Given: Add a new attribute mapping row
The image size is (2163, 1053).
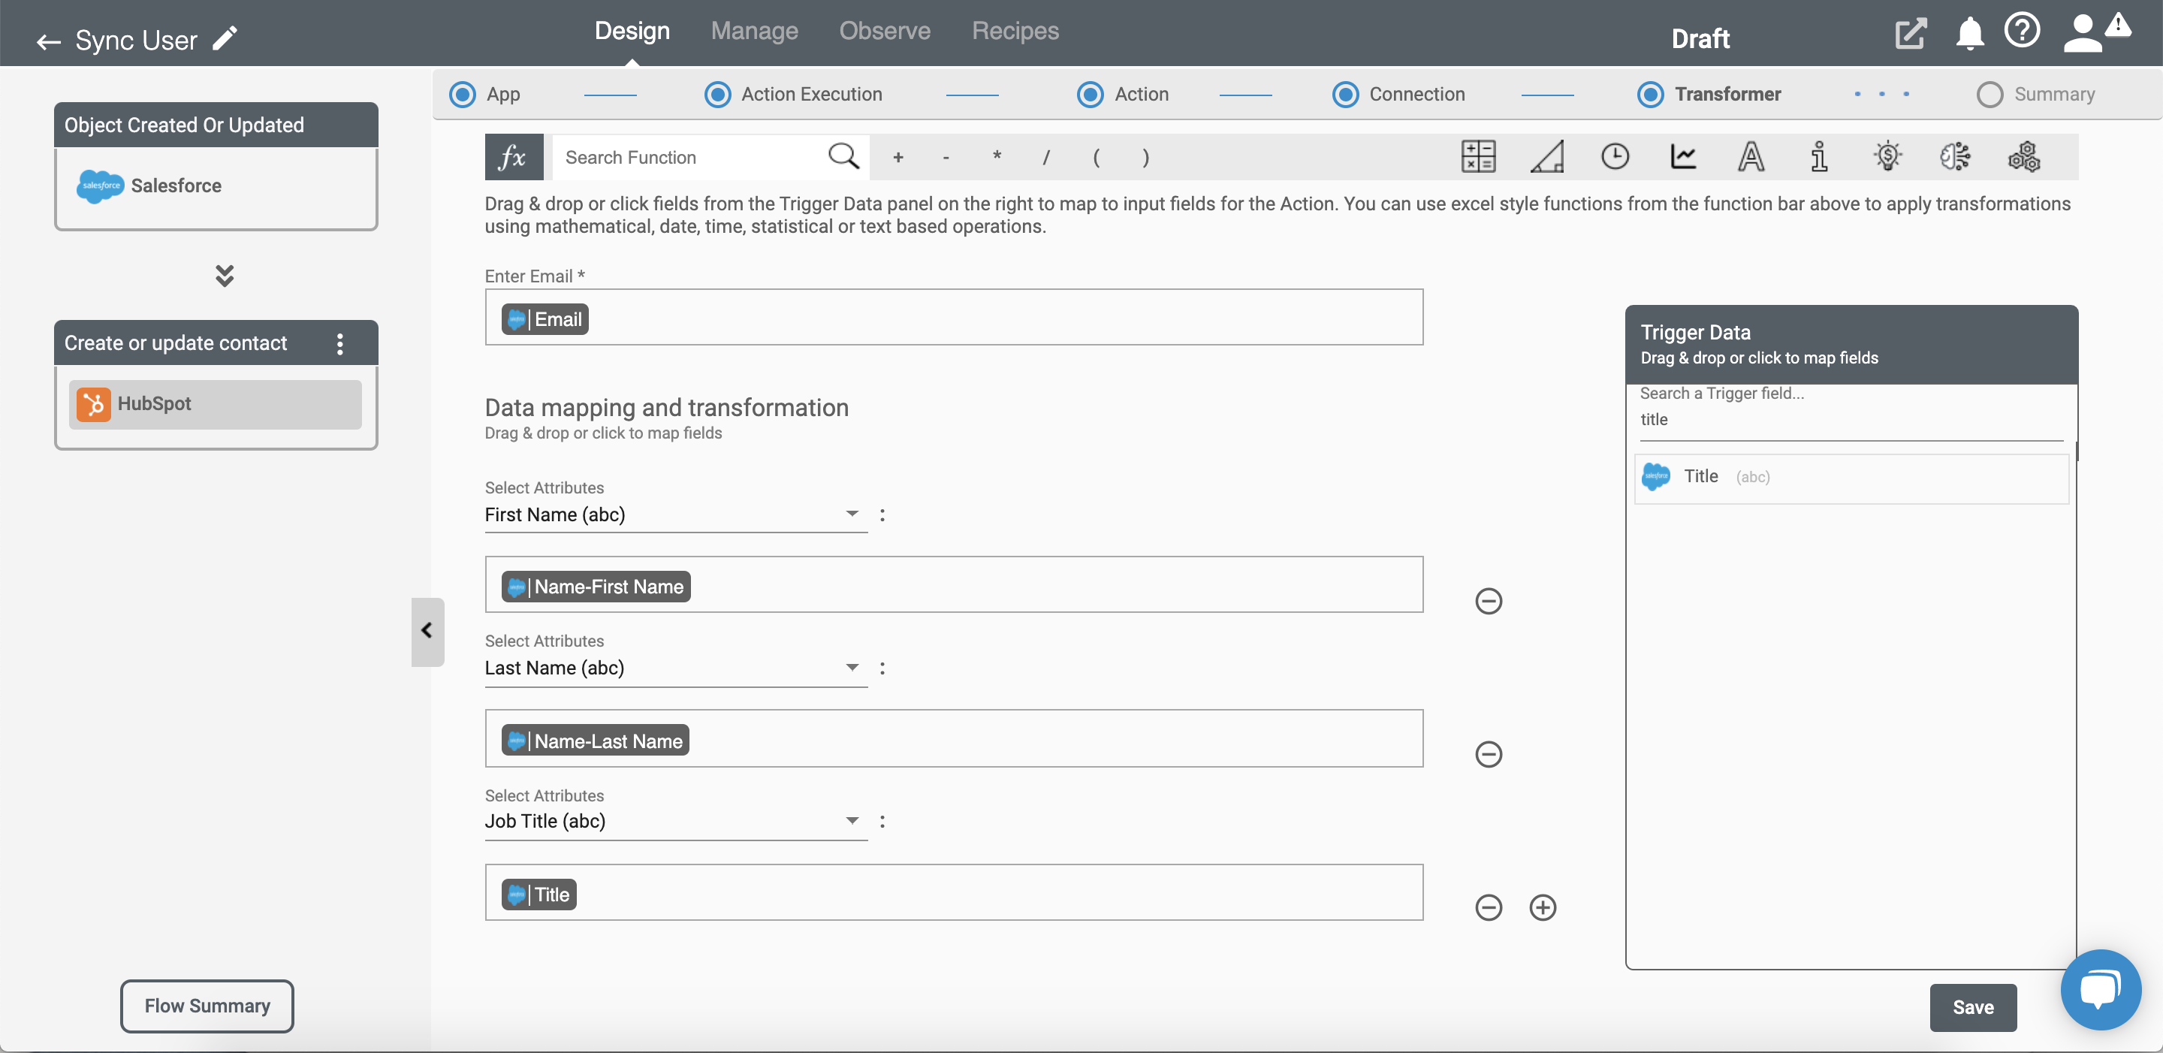Looking at the screenshot, I should coord(1542,907).
